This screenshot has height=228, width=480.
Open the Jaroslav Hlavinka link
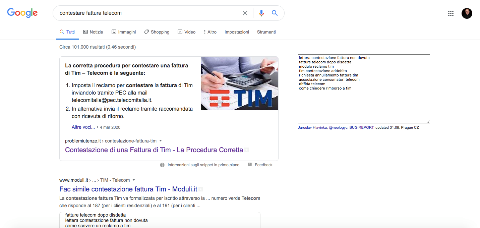click(312, 128)
